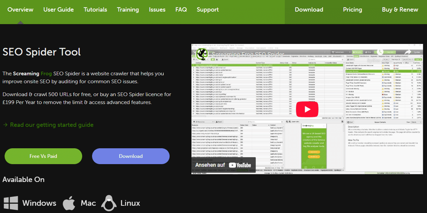Click the green Free Vs Paid button
The height and width of the screenshot is (213, 427).
coord(43,156)
